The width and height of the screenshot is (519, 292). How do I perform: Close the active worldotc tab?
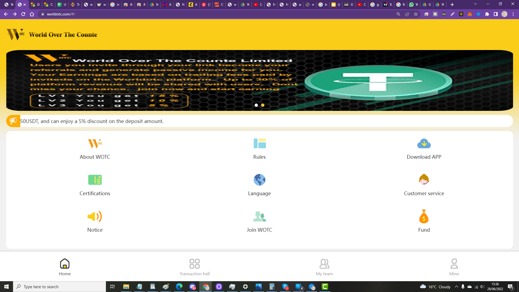[x=25, y=5]
